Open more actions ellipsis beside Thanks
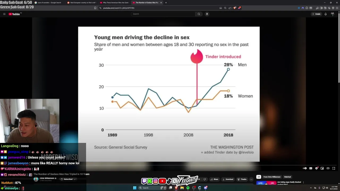This screenshot has height=191, width=340. tap(251, 179)
